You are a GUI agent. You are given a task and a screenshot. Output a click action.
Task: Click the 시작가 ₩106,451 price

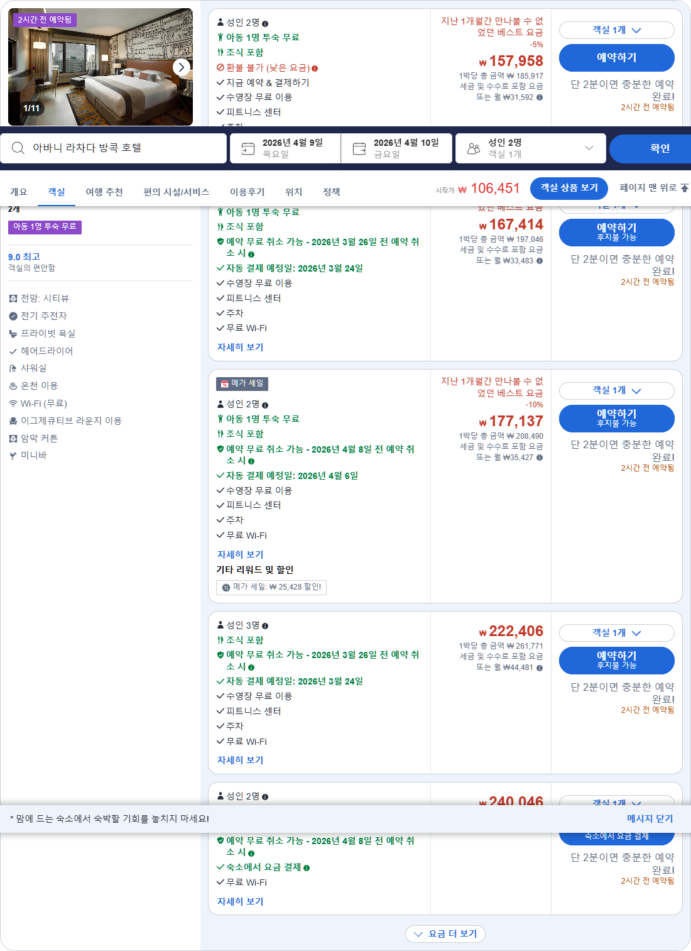[478, 189]
